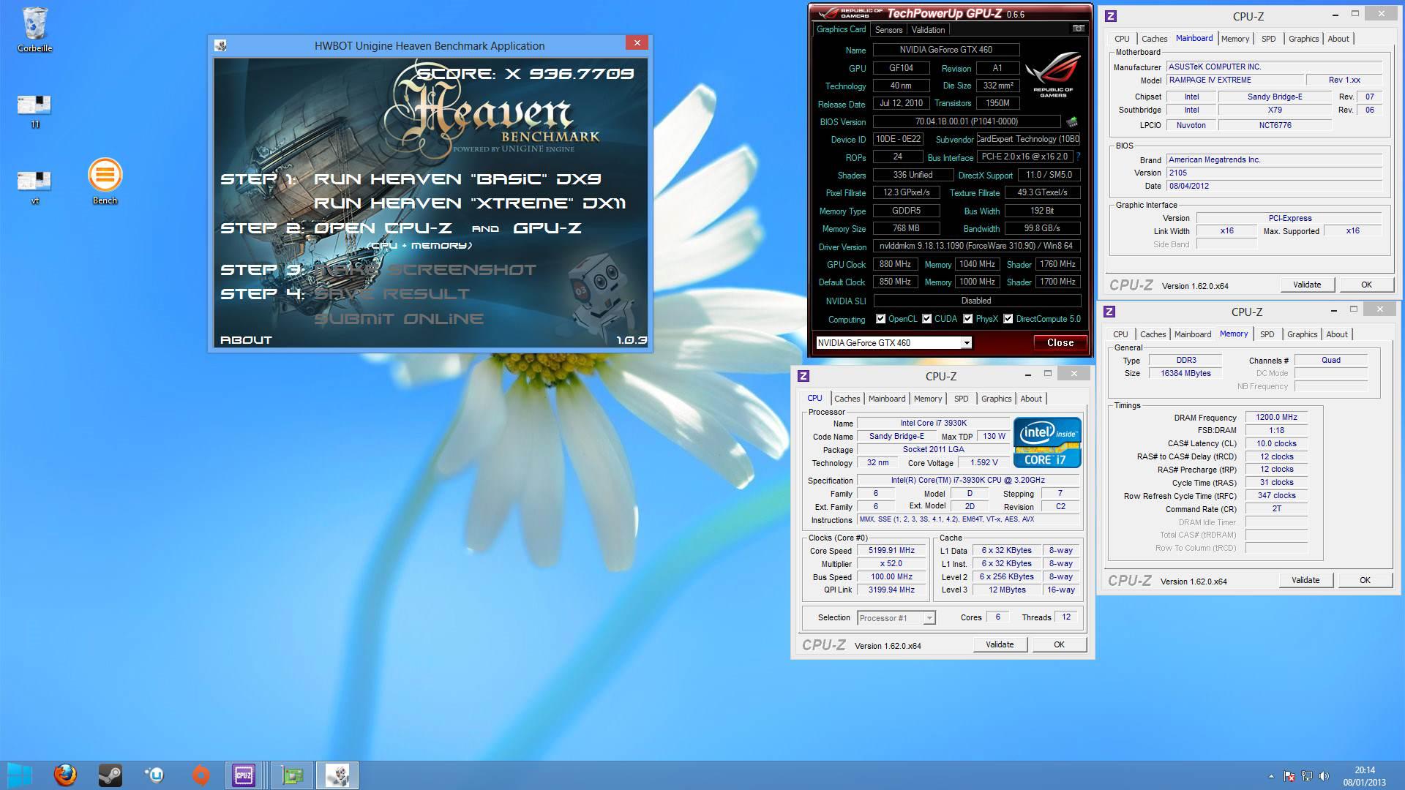Screen dimensions: 1405x790
Task: Click Close button in GPU-Z
Action: 1060,342
